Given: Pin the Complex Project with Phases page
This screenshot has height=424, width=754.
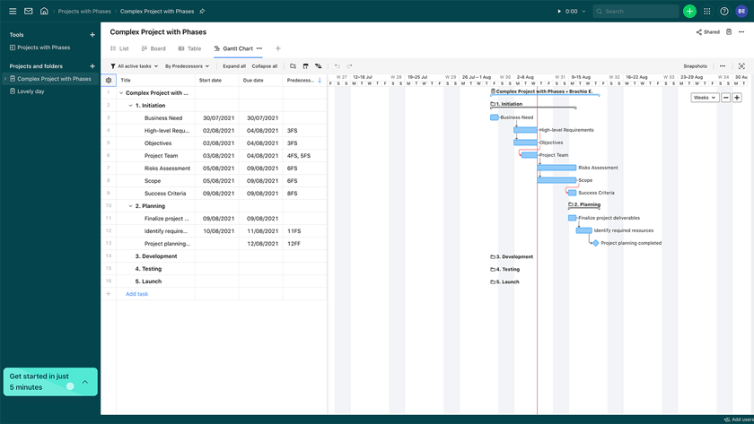Looking at the screenshot, I should (202, 12).
